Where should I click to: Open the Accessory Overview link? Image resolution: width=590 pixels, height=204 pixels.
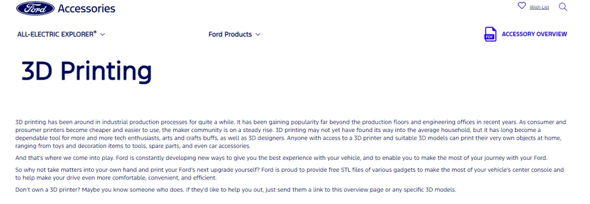click(x=534, y=34)
